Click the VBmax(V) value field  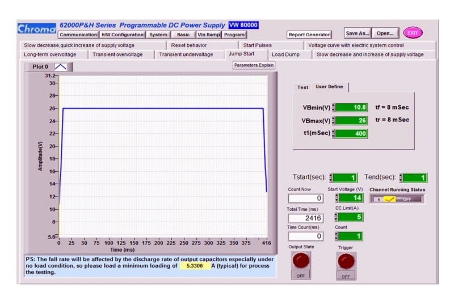pos(352,120)
